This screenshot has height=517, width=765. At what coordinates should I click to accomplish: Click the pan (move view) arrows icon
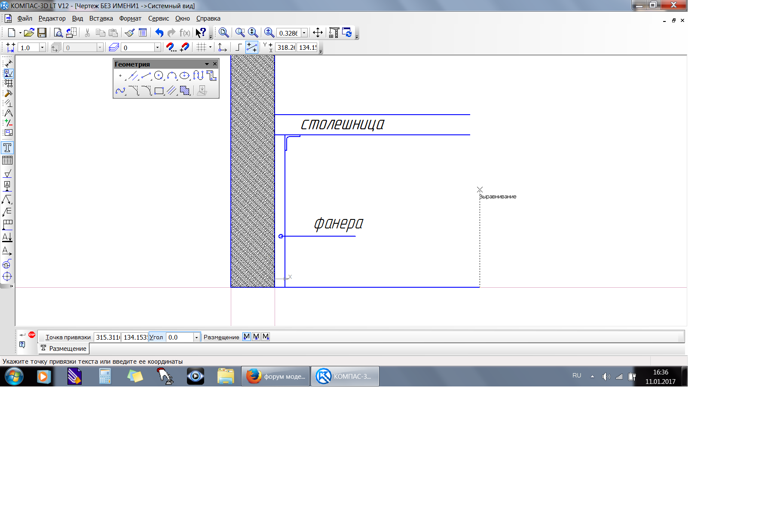point(318,33)
